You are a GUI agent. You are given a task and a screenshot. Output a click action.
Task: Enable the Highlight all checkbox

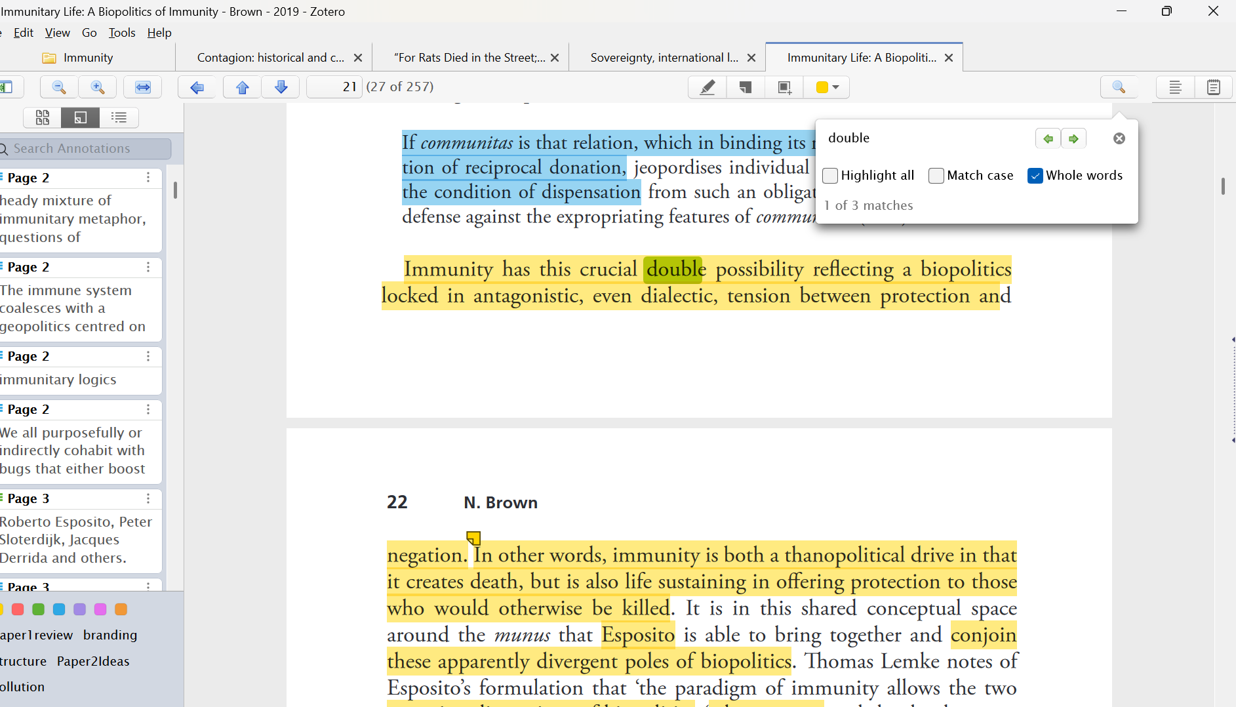click(830, 176)
